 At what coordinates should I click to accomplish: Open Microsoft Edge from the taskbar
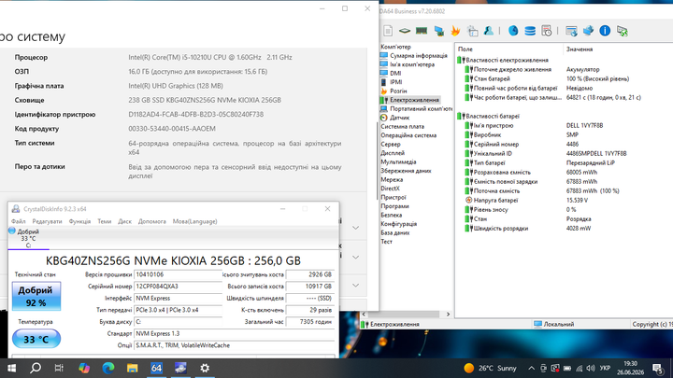108,368
